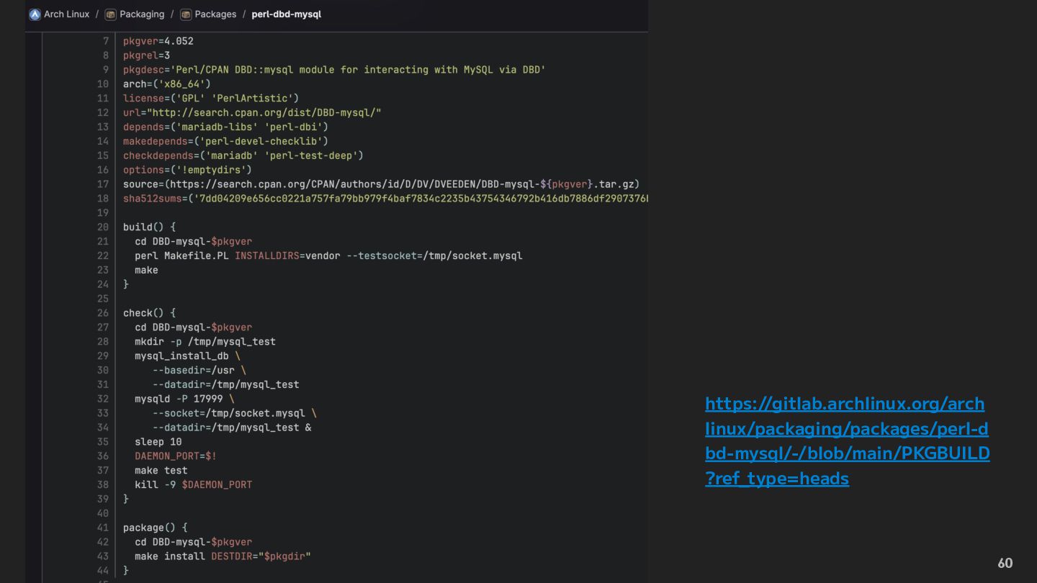The image size is (1037, 583).
Task: Click the make install DESTDIR line
Action: click(x=223, y=556)
